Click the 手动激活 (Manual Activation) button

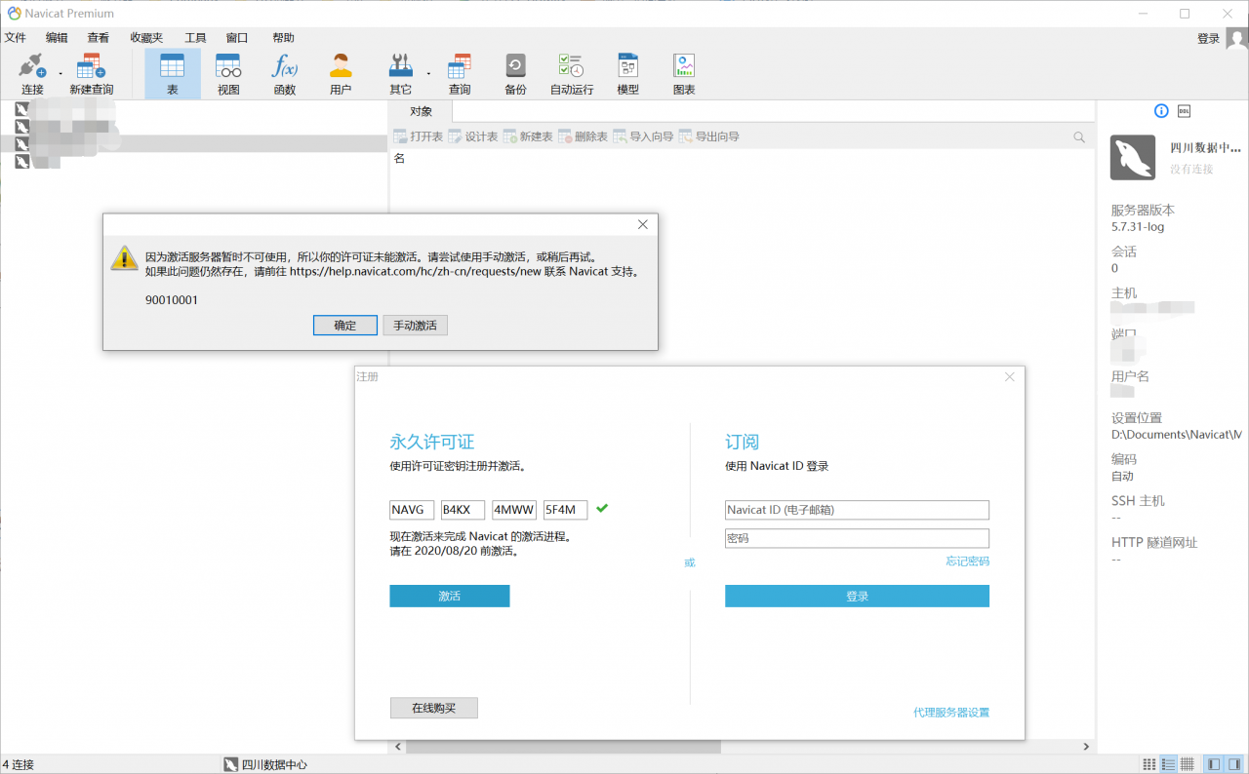coord(415,325)
